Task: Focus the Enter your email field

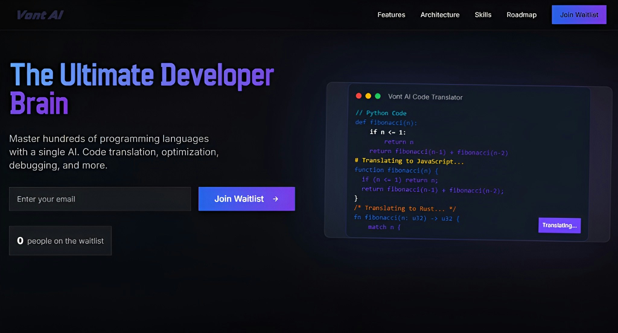Action: [x=100, y=199]
